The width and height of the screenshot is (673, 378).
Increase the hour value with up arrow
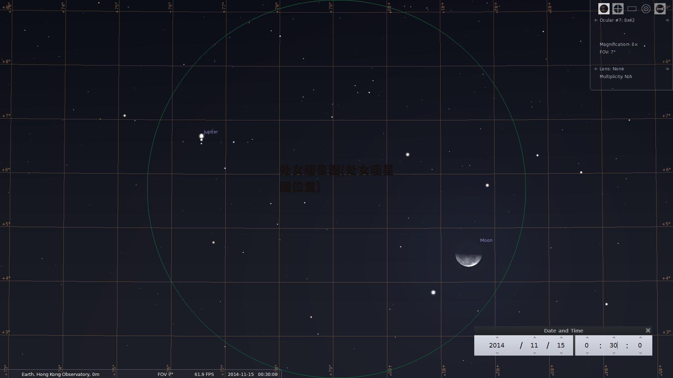(x=587, y=337)
